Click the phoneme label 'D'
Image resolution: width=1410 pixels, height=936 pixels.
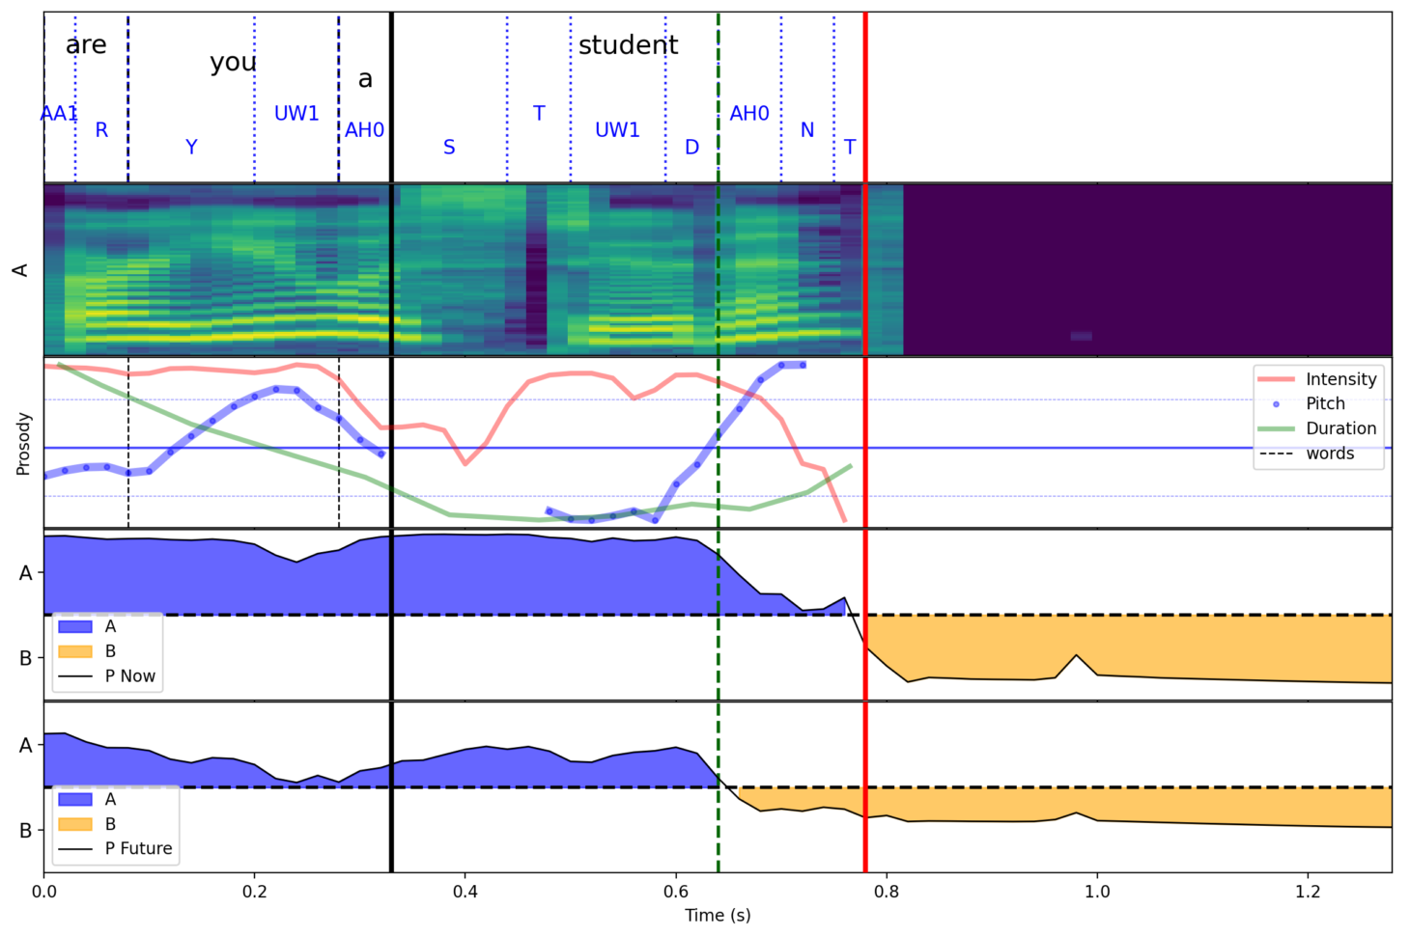click(x=691, y=148)
